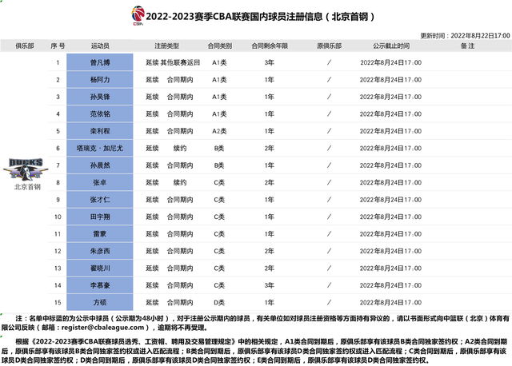Click the 公示截止时间 column header
The height and width of the screenshot is (366, 512).
coord(391,46)
